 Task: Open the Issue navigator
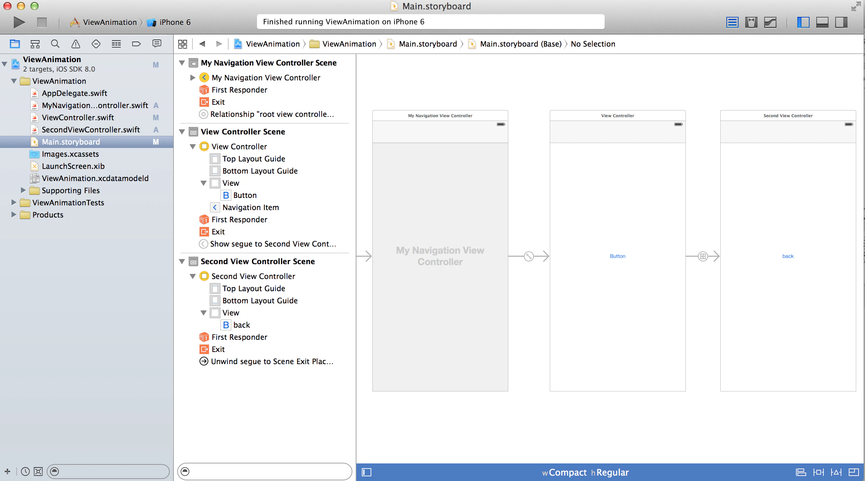pyautogui.click(x=76, y=44)
